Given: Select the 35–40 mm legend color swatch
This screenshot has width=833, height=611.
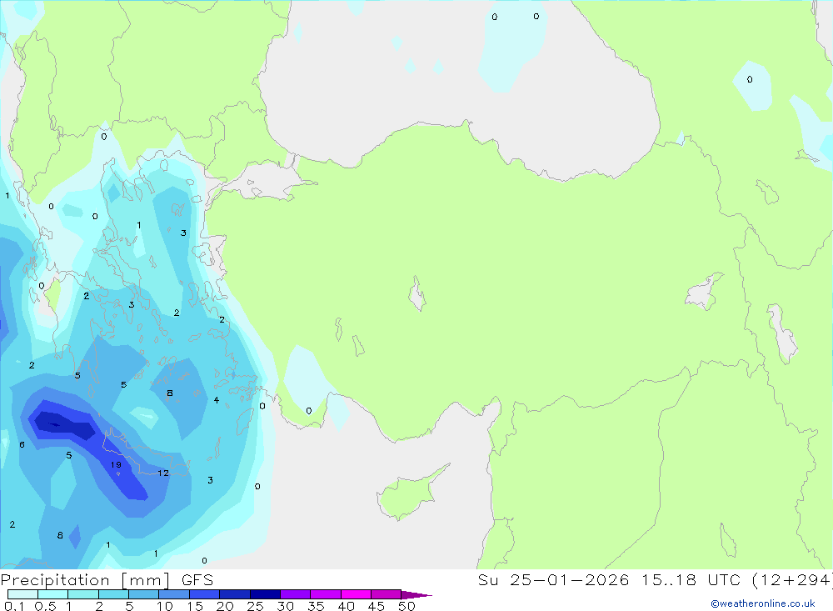Looking at the screenshot, I should (x=325, y=594).
